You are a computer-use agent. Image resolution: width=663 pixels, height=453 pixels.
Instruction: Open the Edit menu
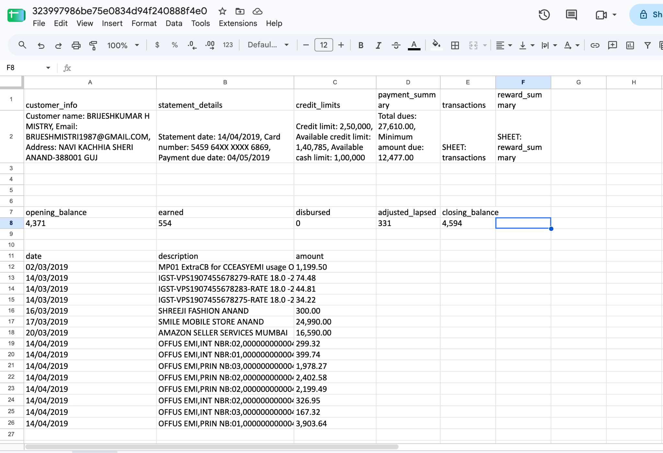tap(61, 23)
